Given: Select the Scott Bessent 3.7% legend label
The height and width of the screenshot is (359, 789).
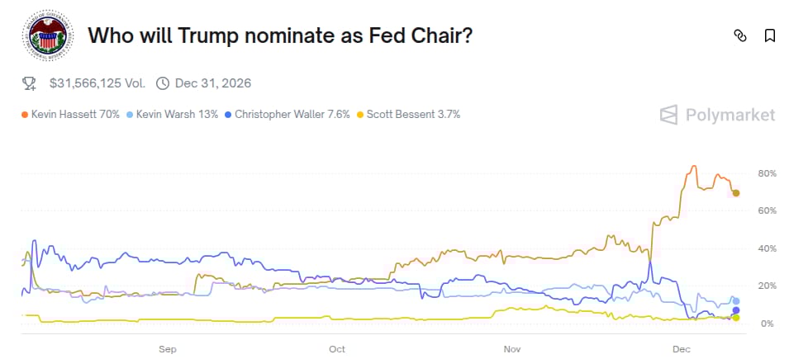Looking at the screenshot, I should click(x=413, y=114).
